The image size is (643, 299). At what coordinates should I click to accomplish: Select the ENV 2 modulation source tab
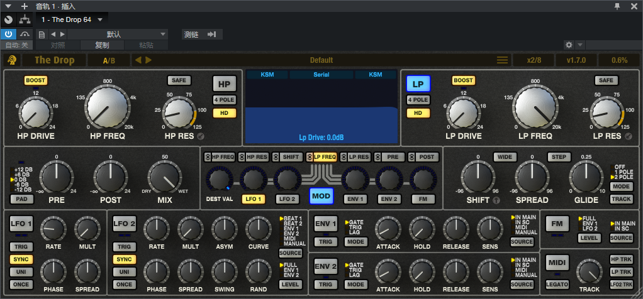389,199
